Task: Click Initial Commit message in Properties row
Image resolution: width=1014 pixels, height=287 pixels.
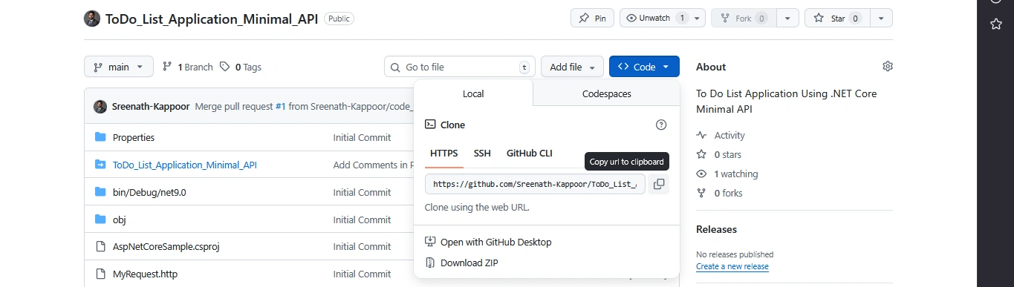Action: [x=362, y=137]
